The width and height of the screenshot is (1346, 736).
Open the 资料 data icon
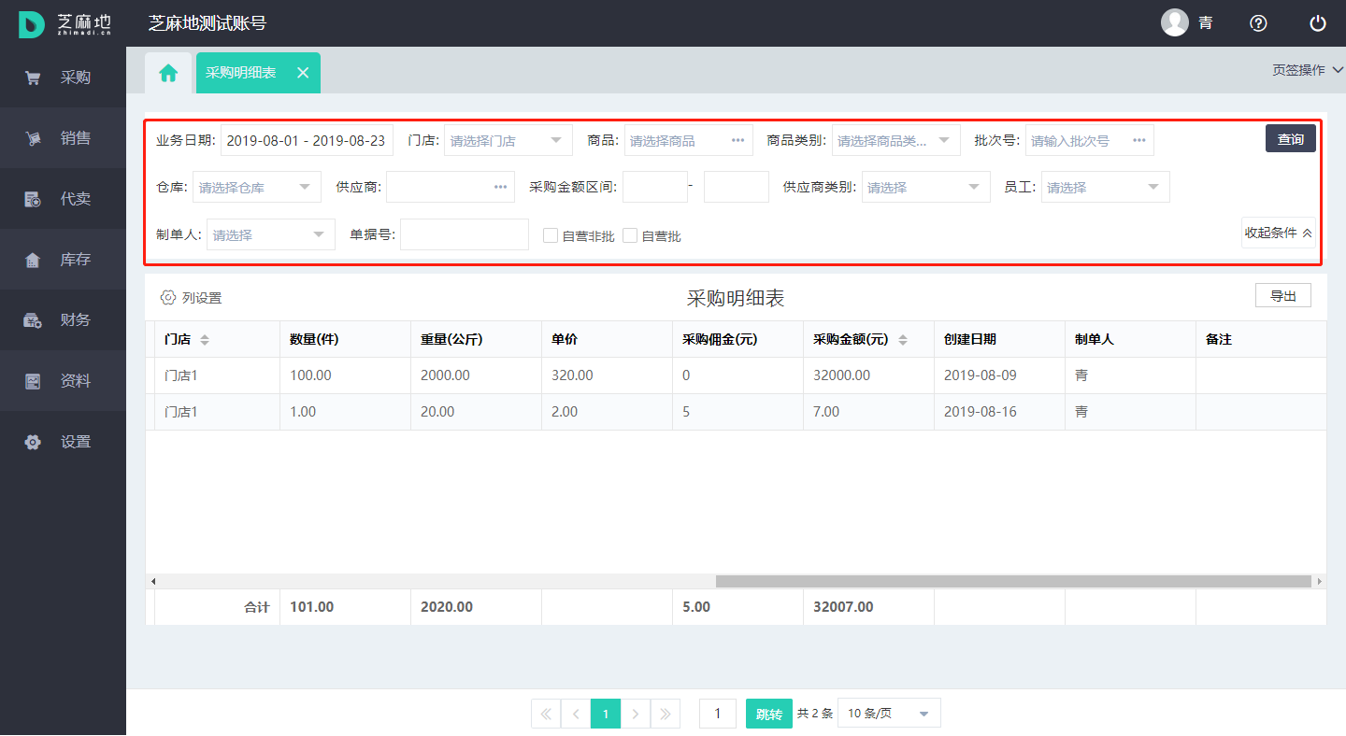33,381
